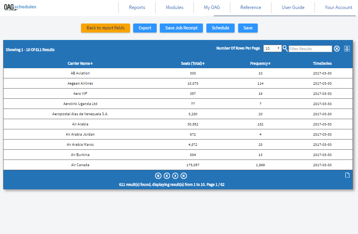Open the Reports menu

point(137,7)
